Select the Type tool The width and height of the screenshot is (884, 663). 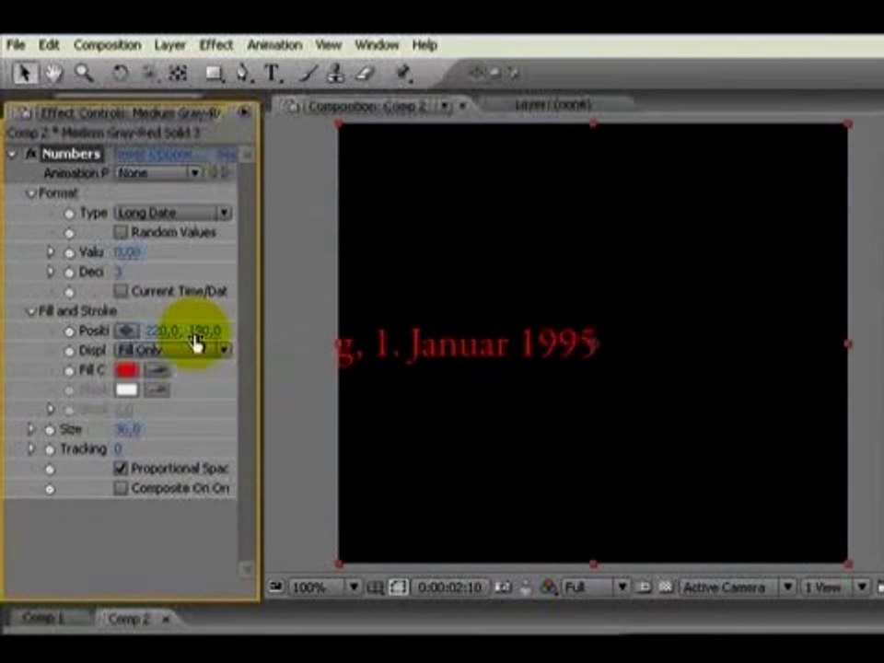click(x=273, y=74)
